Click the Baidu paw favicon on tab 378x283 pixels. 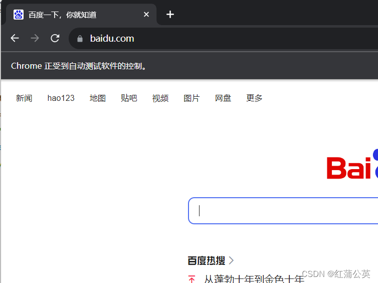point(19,15)
